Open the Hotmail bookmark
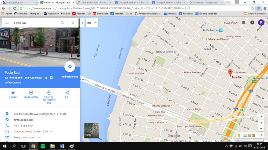This screenshot has height=150, width=268. tap(170, 14)
